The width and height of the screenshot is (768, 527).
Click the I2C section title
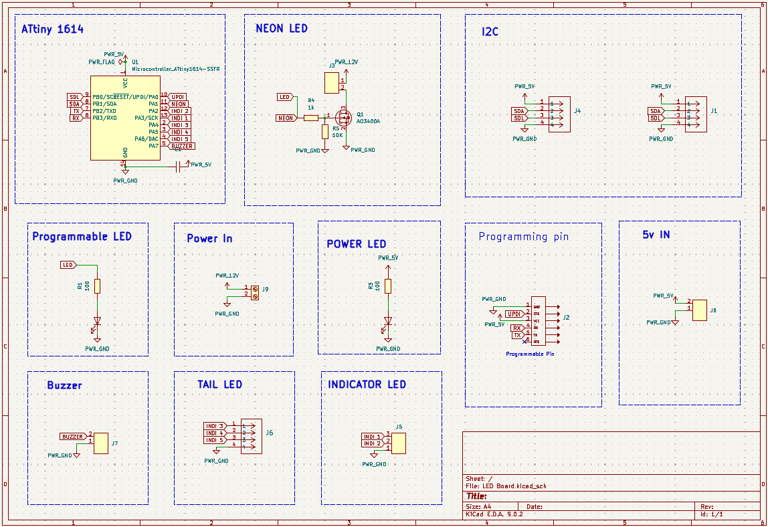click(x=490, y=32)
